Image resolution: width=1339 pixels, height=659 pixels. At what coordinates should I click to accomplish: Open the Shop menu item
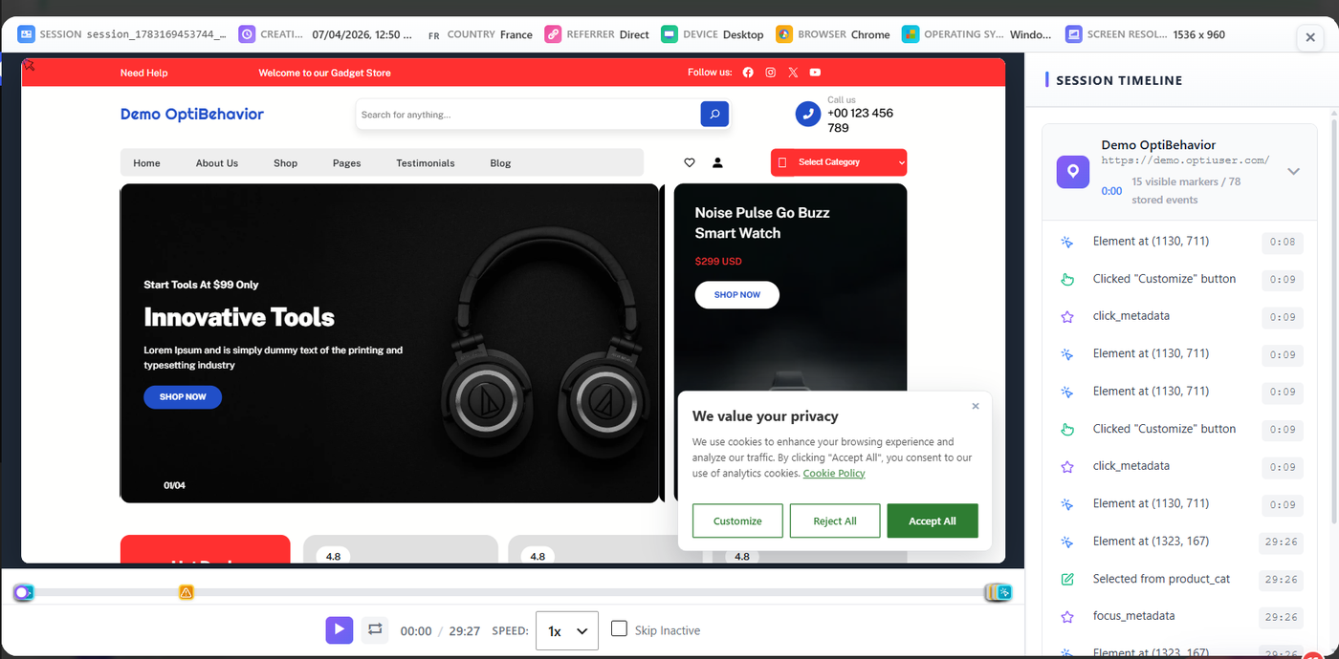tap(285, 163)
